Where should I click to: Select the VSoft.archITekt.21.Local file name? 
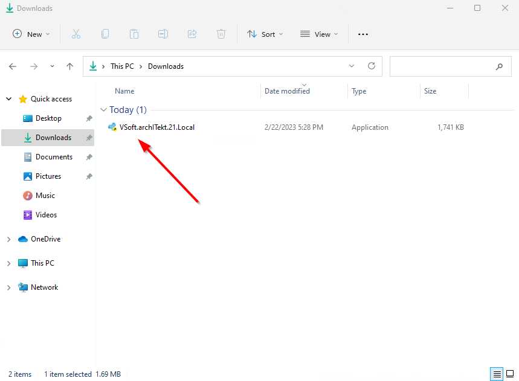click(157, 127)
